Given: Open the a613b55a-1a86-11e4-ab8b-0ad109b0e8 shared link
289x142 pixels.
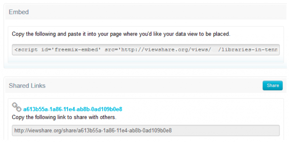Looking at the screenshot, I should tap(73, 109).
